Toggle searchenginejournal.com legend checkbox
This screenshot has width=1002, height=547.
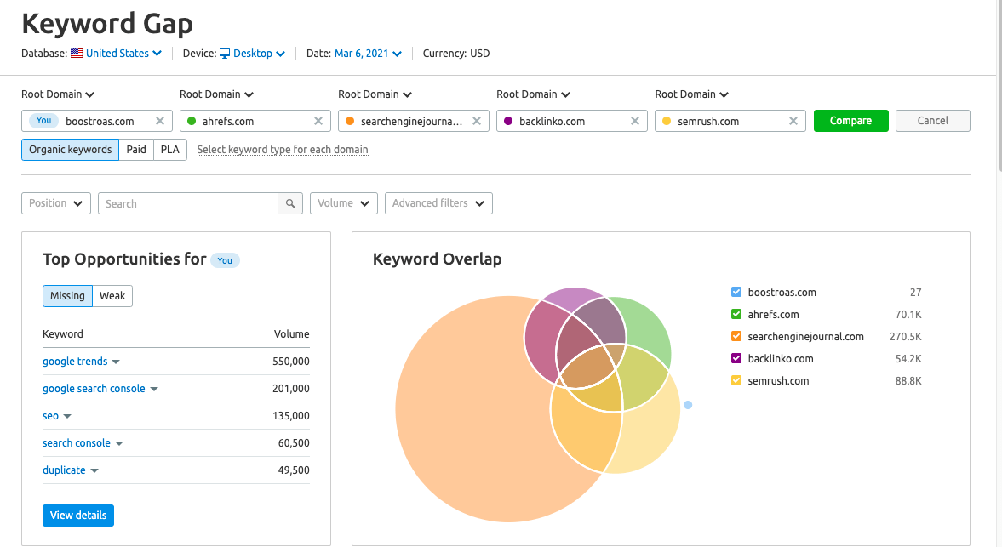(x=736, y=336)
